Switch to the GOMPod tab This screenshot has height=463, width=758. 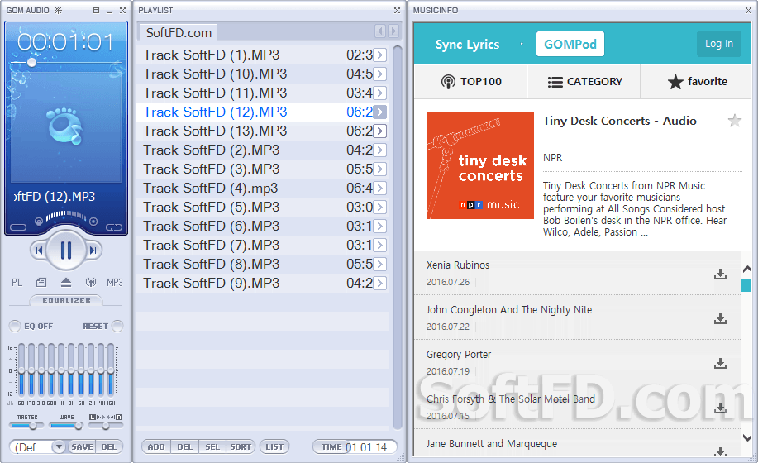tap(570, 44)
